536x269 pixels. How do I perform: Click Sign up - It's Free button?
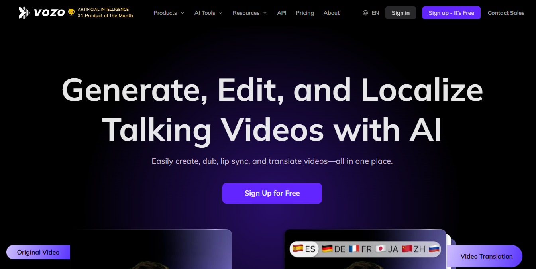(452, 13)
